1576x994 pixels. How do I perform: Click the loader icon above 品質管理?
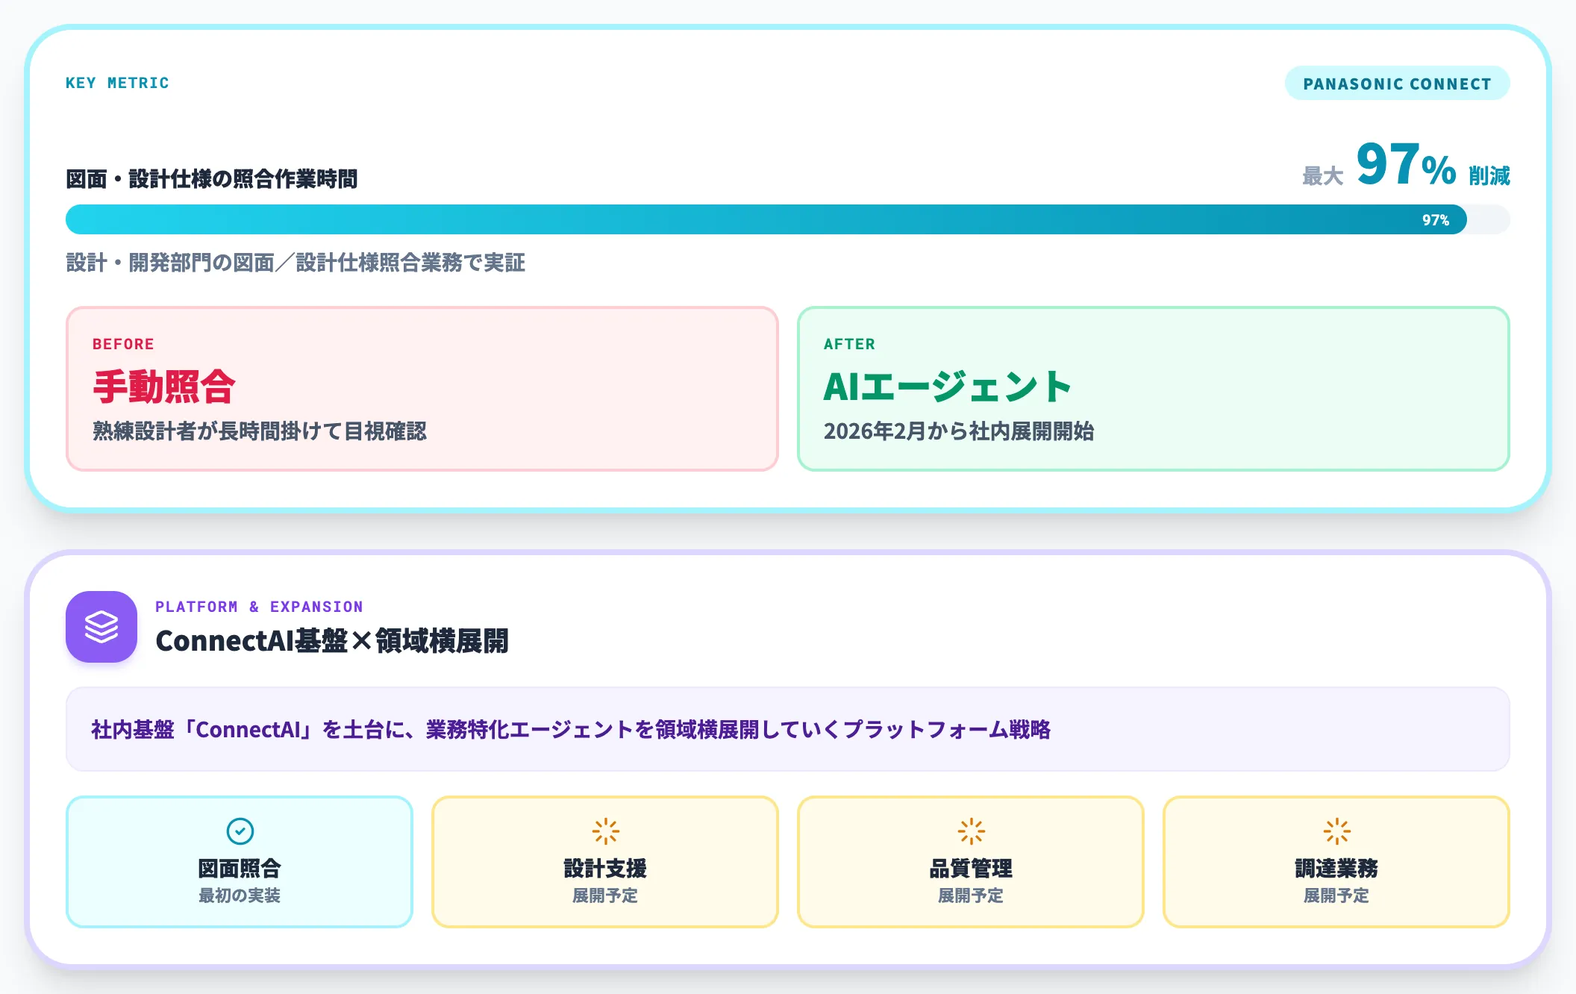pos(971,831)
